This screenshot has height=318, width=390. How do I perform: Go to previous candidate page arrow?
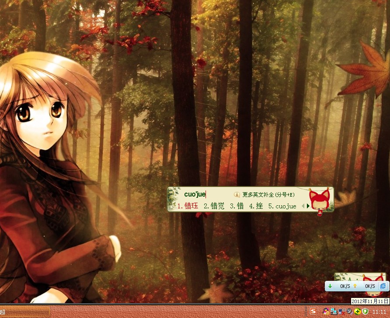(303, 206)
